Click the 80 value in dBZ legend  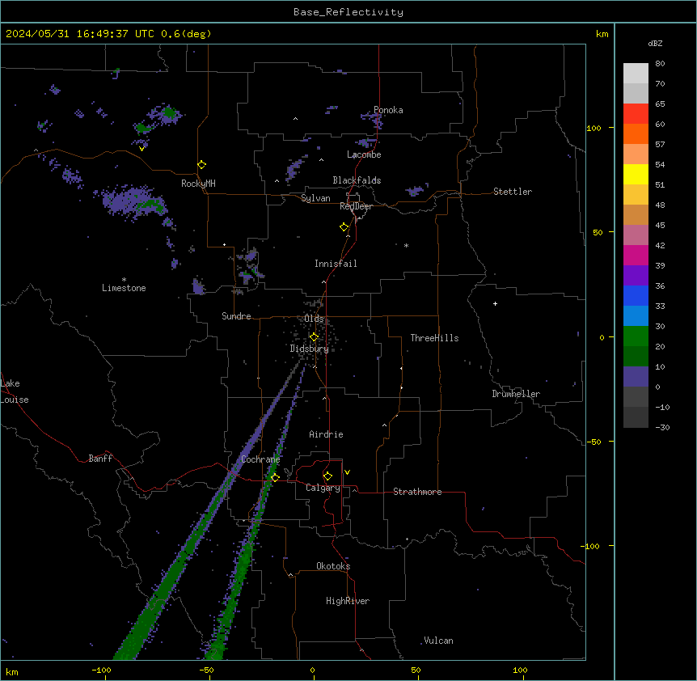660,64
